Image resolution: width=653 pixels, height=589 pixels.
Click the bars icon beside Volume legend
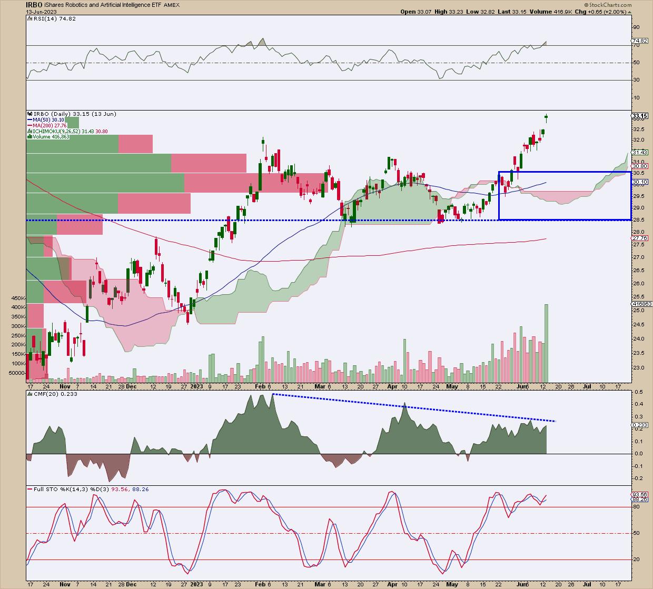pyautogui.click(x=29, y=137)
